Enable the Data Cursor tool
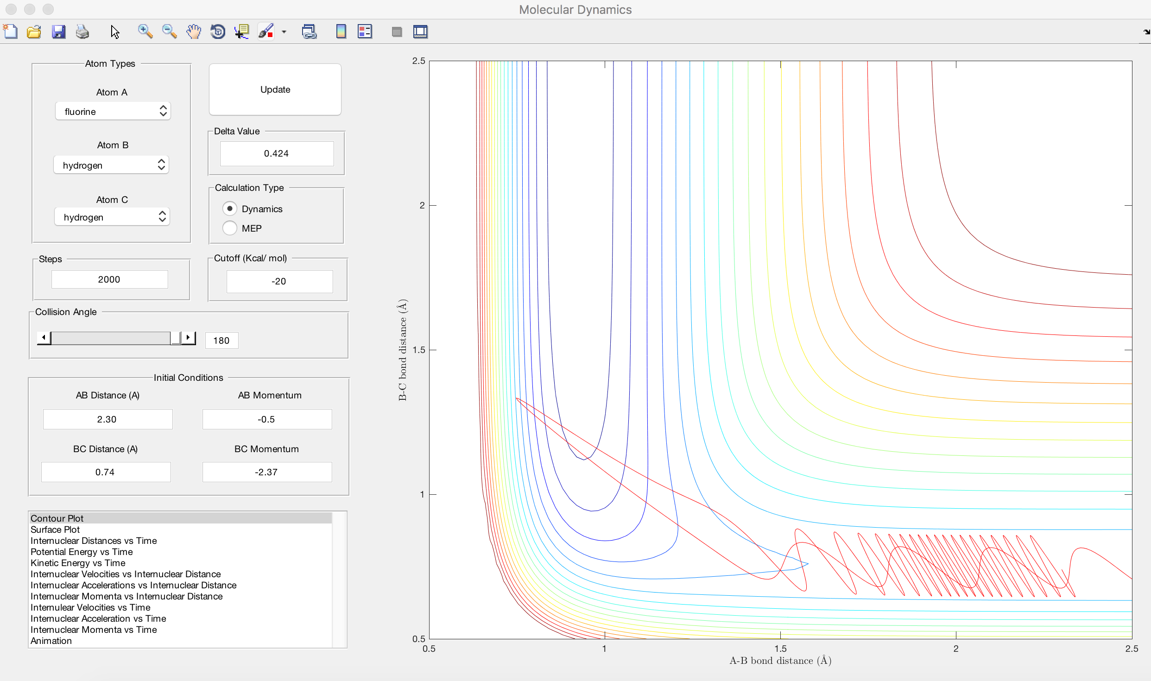Screen dimensions: 1151x681 242,32
